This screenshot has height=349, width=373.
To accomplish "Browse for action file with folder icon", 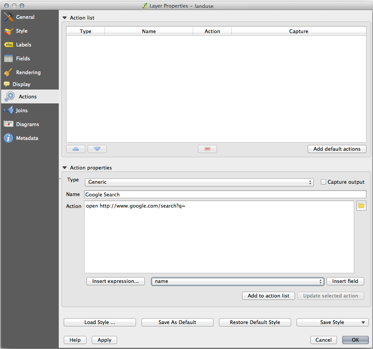I will [361, 206].
